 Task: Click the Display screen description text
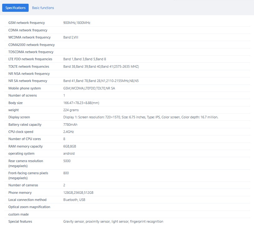click(141, 117)
